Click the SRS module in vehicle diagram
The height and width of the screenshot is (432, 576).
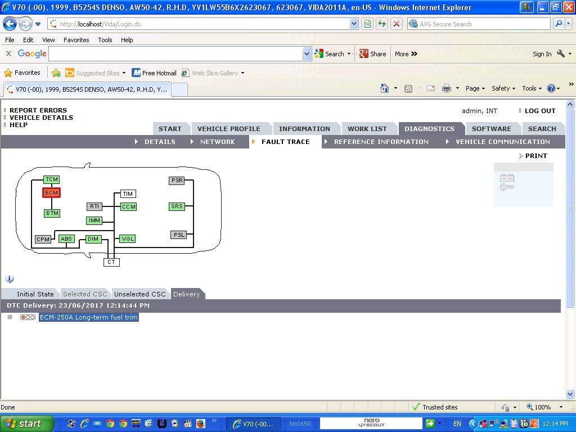click(177, 206)
